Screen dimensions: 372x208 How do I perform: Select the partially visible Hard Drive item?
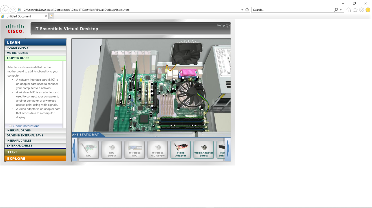point(221,149)
